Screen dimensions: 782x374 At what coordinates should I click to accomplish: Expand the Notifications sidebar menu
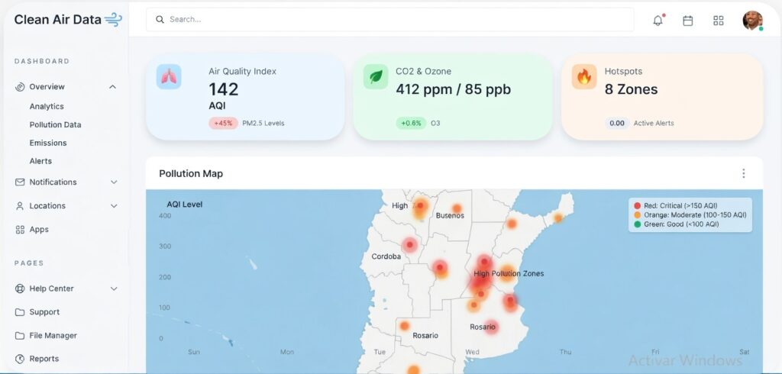(114, 182)
